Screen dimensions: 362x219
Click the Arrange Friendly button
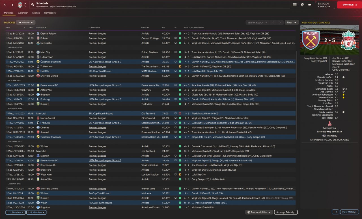285,212
